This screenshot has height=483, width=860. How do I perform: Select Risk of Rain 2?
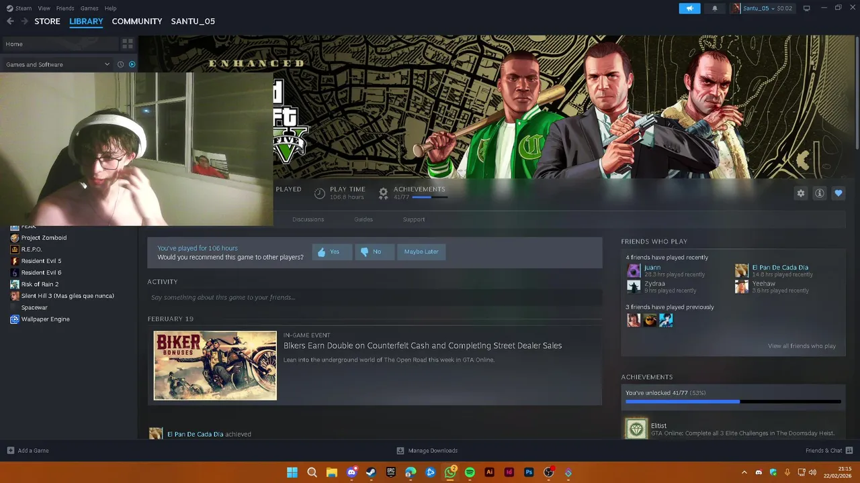pos(40,284)
